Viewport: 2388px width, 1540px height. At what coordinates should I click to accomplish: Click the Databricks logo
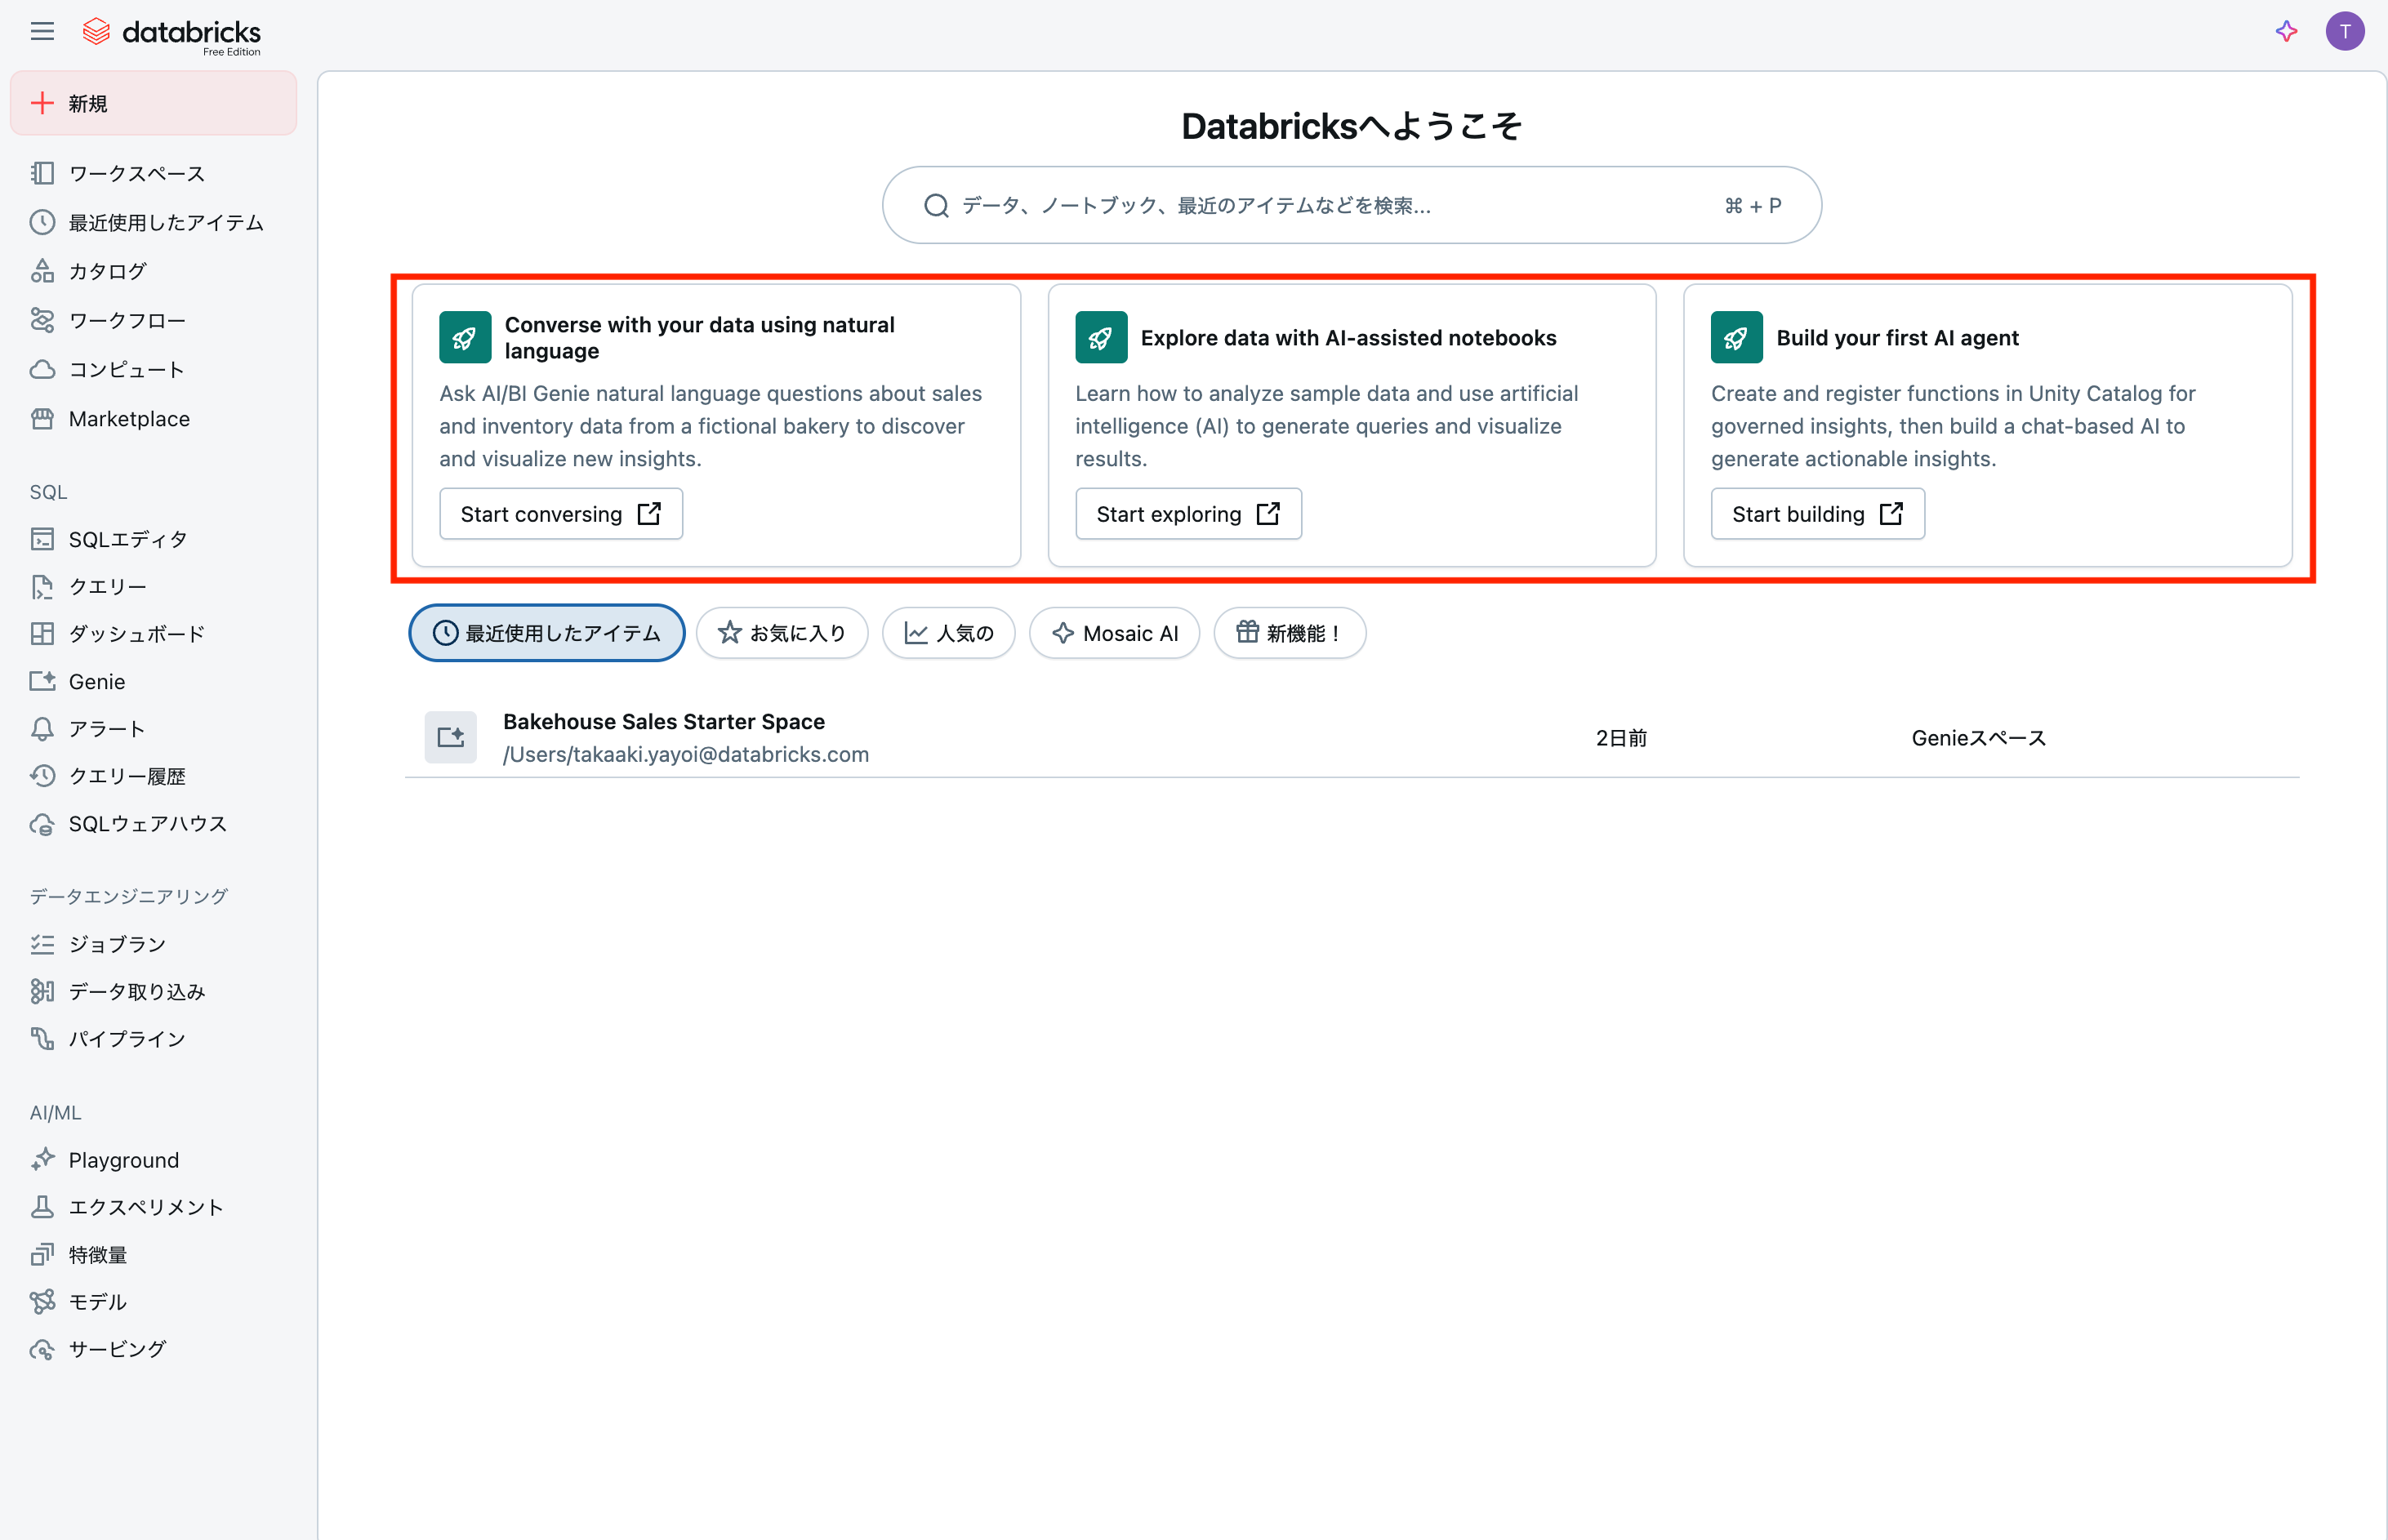pyautogui.click(x=171, y=35)
